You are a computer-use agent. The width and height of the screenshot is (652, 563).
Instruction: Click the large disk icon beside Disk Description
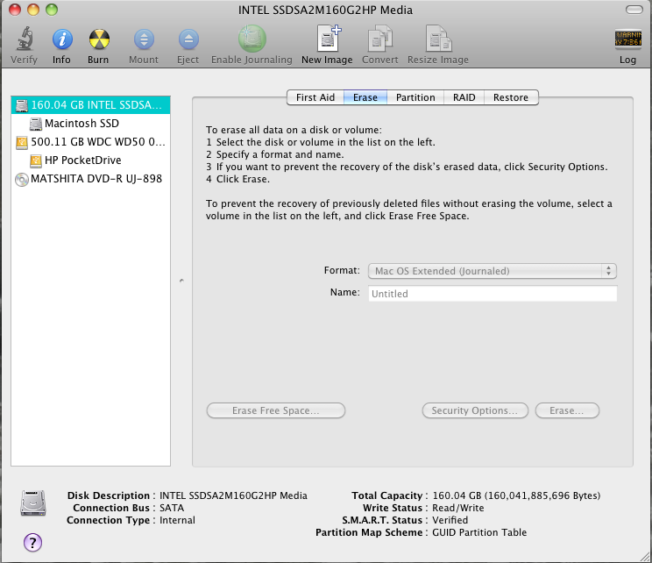(32, 502)
